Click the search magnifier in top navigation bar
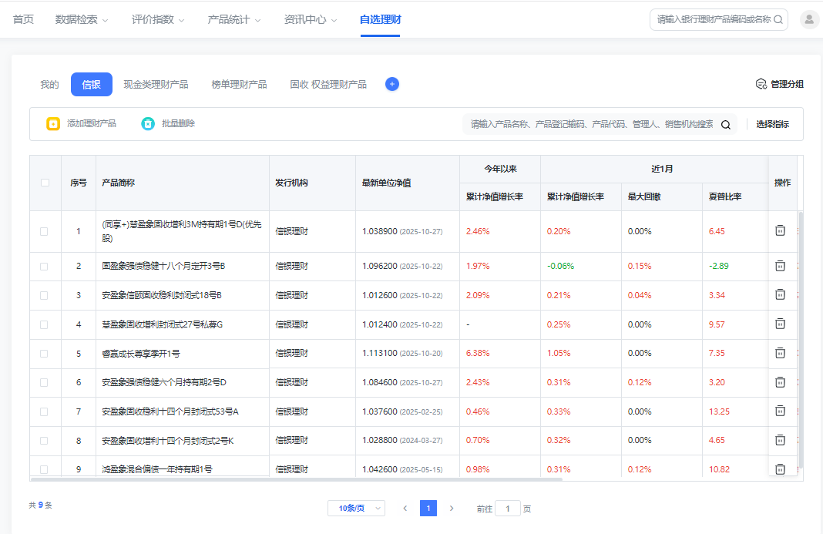The image size is (823, 534). [778, 20]
